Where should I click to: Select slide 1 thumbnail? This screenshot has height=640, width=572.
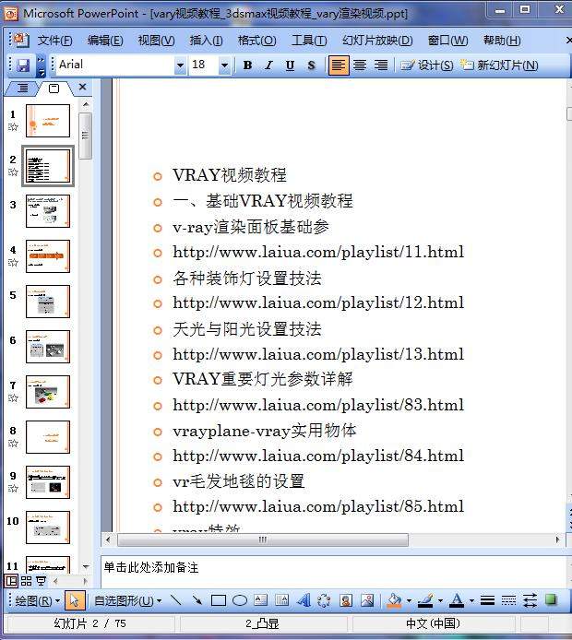coord(48,121)
